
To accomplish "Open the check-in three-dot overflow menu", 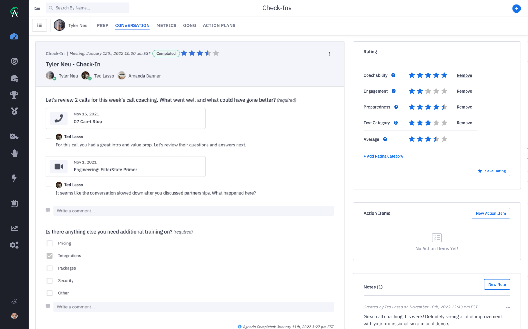I will (329, 54).
